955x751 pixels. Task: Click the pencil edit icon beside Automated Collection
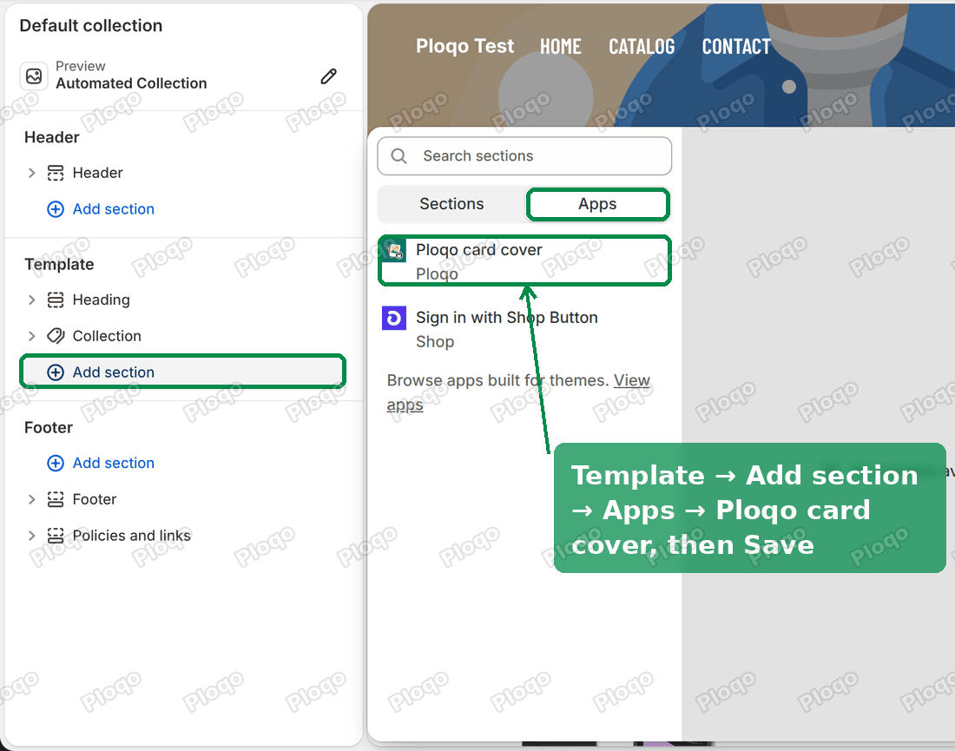coord(328,76)
